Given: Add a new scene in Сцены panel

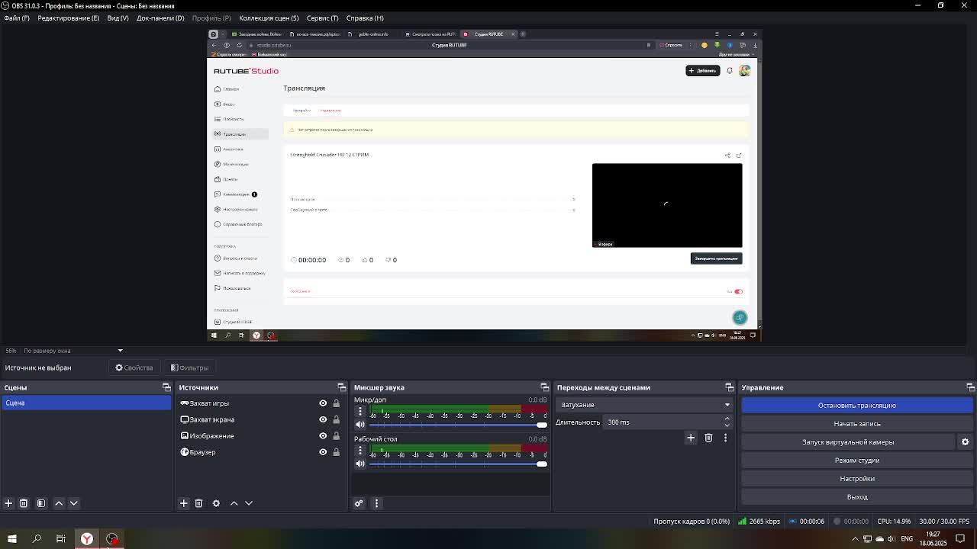Looking at the screenshot, I should click(8, 503).
